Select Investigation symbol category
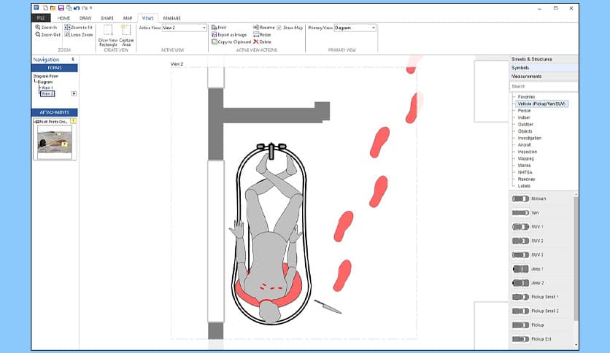 click(x=529, y=138)
